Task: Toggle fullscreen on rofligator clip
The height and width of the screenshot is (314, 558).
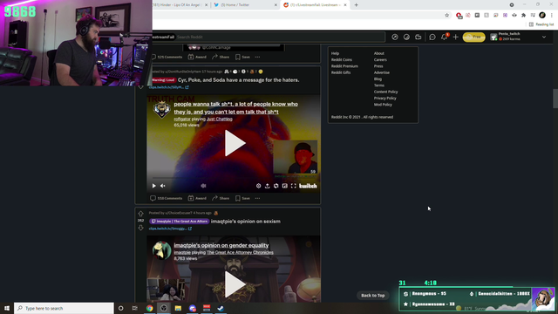Action: pyautogui.click(x=293, y=186)
